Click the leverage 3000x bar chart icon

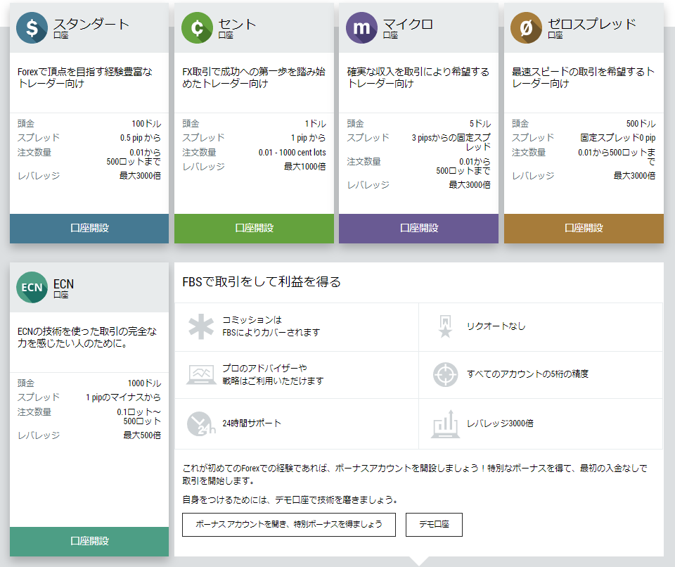tap(445, 423)
